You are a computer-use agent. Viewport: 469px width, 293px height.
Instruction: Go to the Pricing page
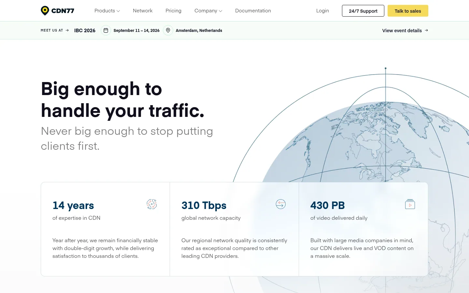pos(173,11)
